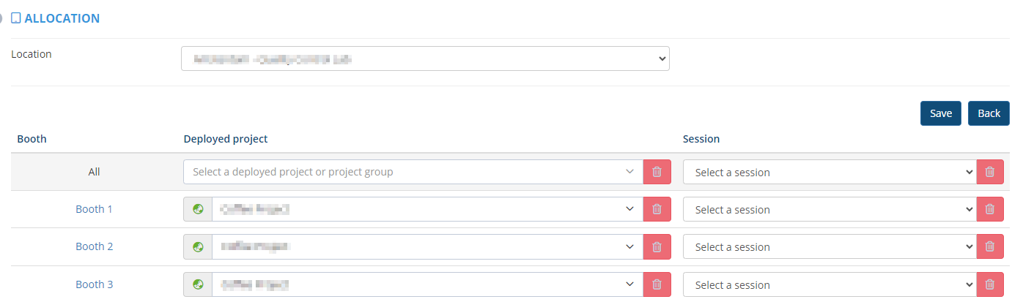Delete deployed project for All booths row
1012x302 pixels.
click(x=657, y=172)
